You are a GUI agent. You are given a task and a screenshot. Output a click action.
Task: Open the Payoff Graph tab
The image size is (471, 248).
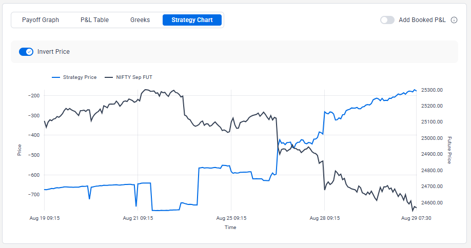tap(41, 20)
